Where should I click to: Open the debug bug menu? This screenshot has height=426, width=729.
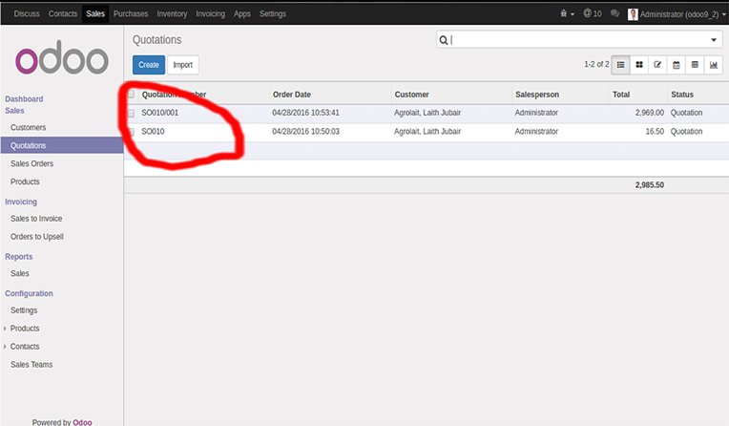567,13
